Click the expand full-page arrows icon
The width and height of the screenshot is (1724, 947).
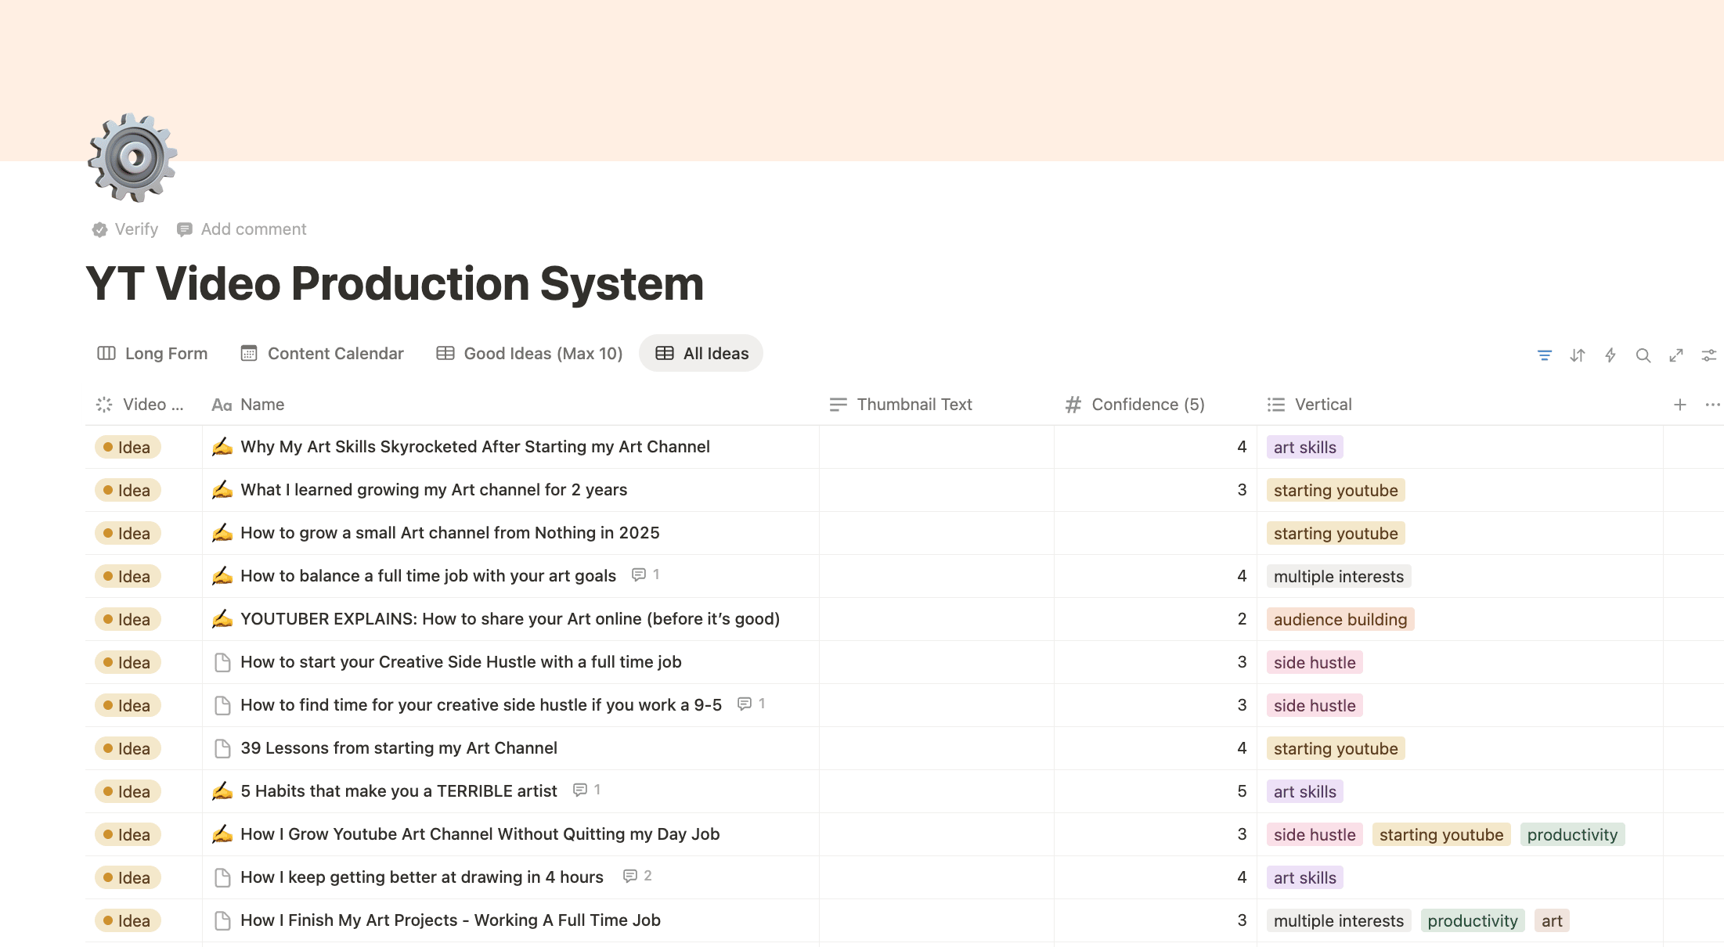coord(1675,355)
